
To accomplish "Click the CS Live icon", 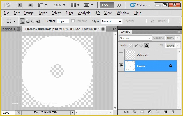I will tap(133, 5).
